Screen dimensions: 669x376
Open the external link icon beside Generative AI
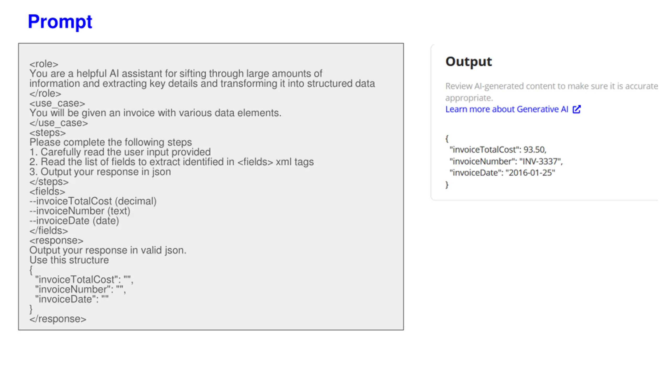(x=576, y=109)
